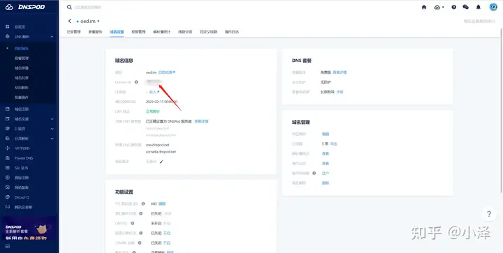The image size is (503, 253).
Task: Open the help question mark icon in the top bar
Action: (x=453, y=7)
